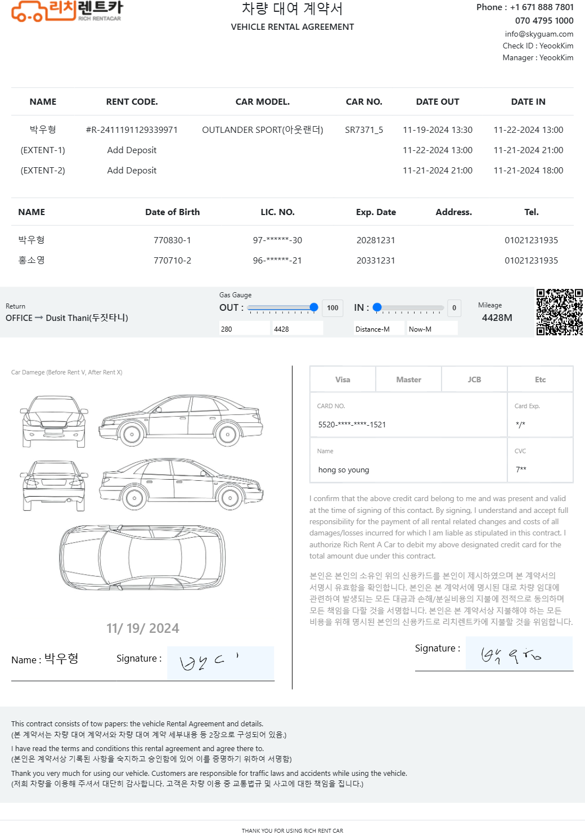Adjust the IN gas gauge slider
The image size is (585, 835).
click(409, 307)
